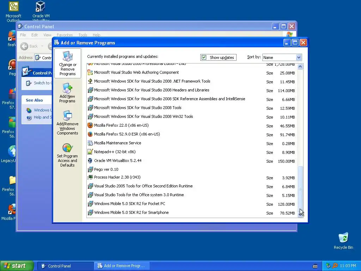Click .NET Framework Tools SDK icon

tap(90, 81)
